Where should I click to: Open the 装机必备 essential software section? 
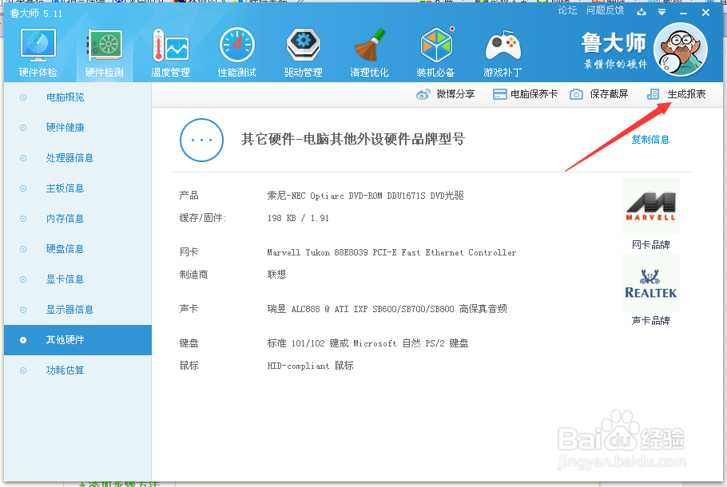[x=436, y=49]
